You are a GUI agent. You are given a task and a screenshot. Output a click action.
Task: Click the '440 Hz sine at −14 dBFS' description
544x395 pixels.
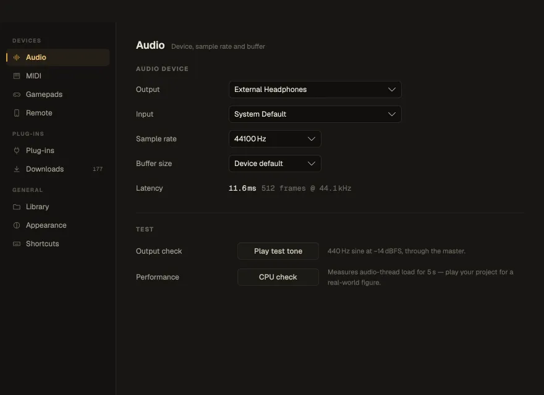tap(396, 251)
